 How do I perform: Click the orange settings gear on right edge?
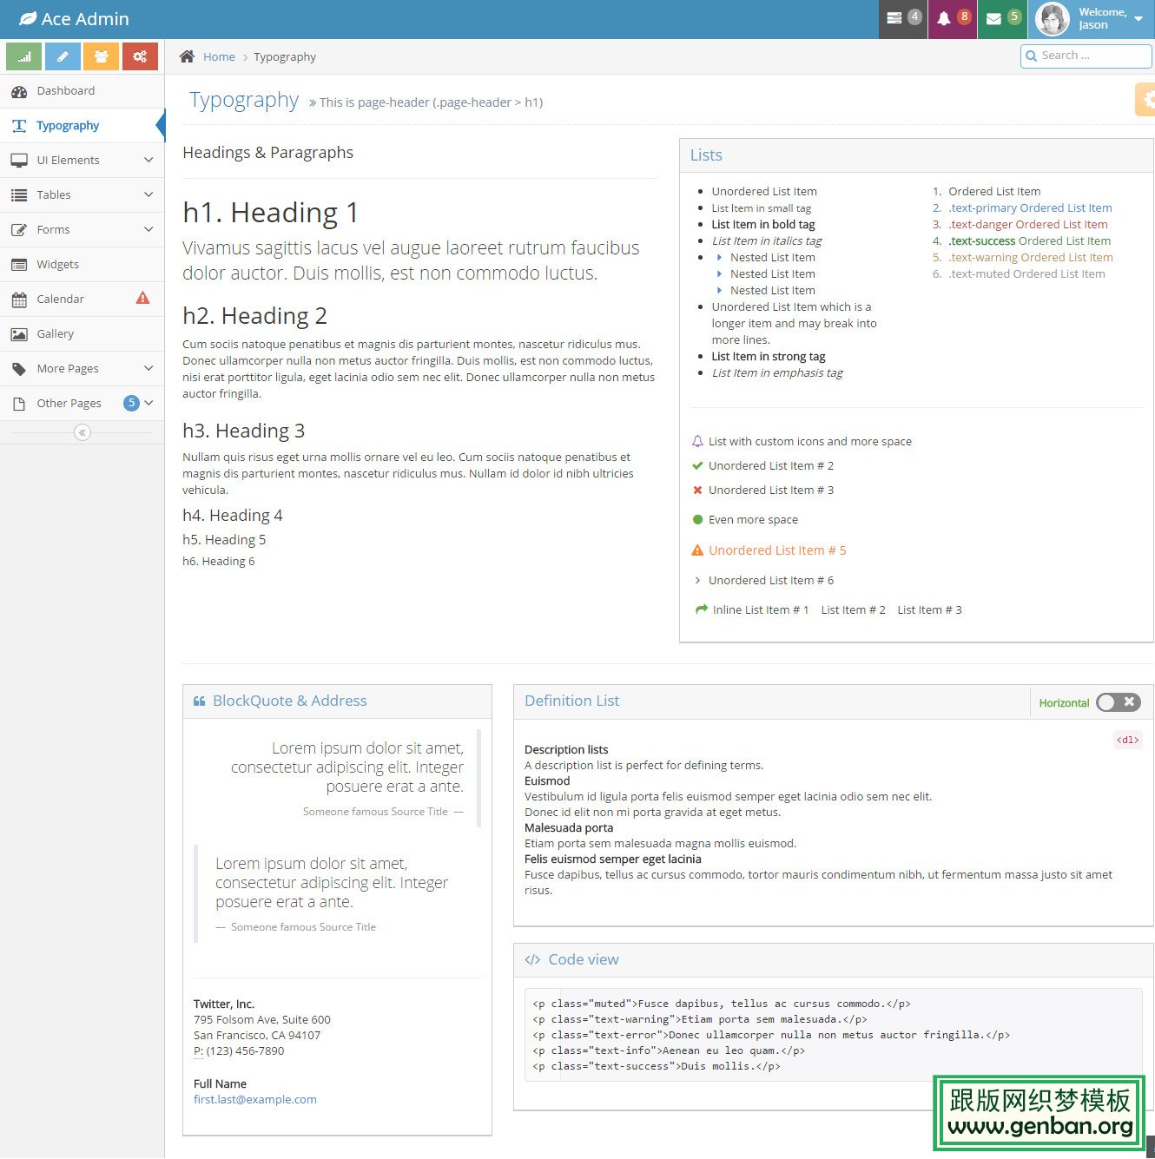(1146, 100)
